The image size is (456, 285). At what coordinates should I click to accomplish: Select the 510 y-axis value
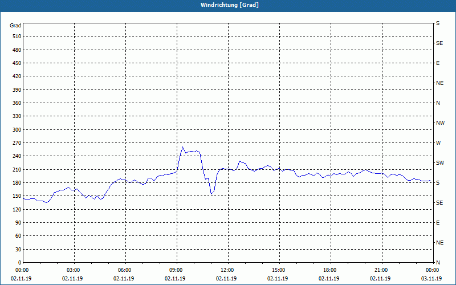point(17,36)
